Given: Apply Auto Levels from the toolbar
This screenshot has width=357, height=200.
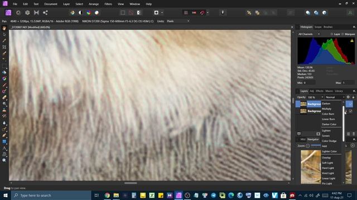Looking at the screenshot, I should (x=73, y=13).
